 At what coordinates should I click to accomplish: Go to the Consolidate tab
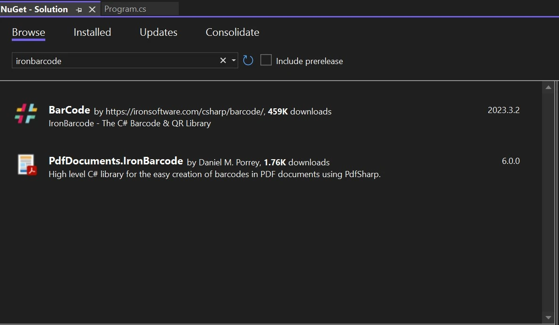click(232, 32)
